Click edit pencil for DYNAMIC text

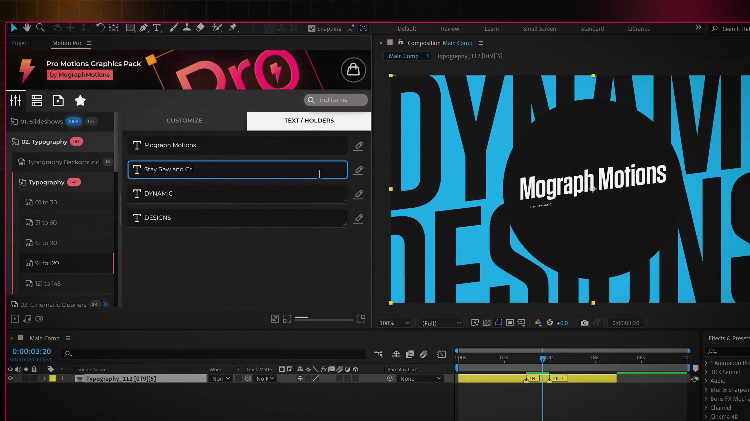point(358,194)
